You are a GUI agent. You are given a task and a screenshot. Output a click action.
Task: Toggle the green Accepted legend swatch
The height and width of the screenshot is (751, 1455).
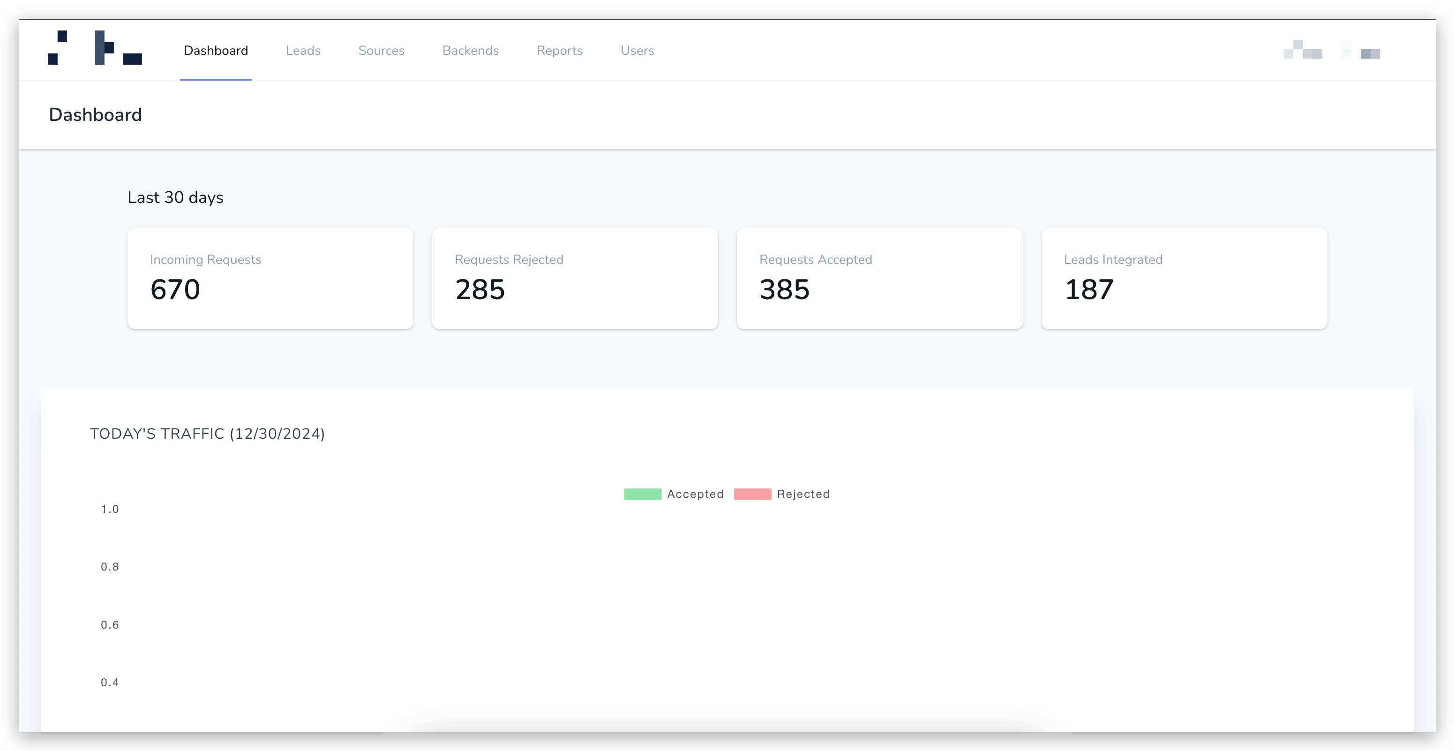point(642,494)
